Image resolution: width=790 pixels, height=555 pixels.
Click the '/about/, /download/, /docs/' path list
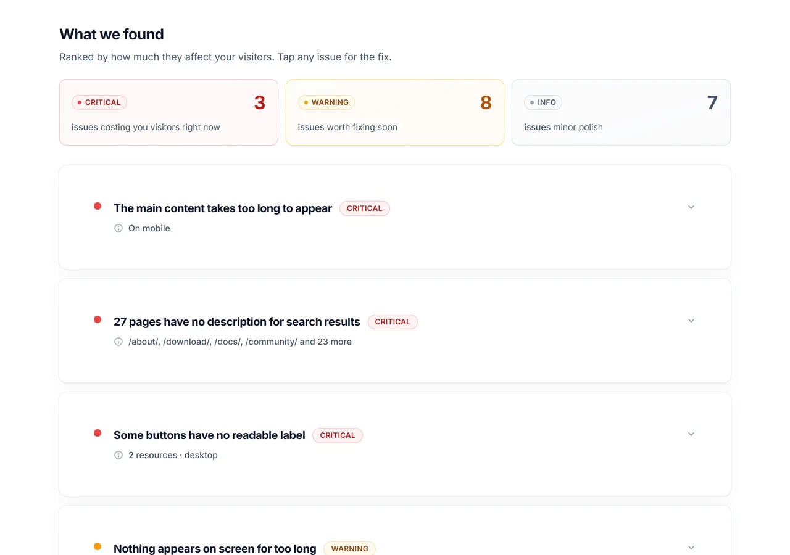(x=240, y=342)
